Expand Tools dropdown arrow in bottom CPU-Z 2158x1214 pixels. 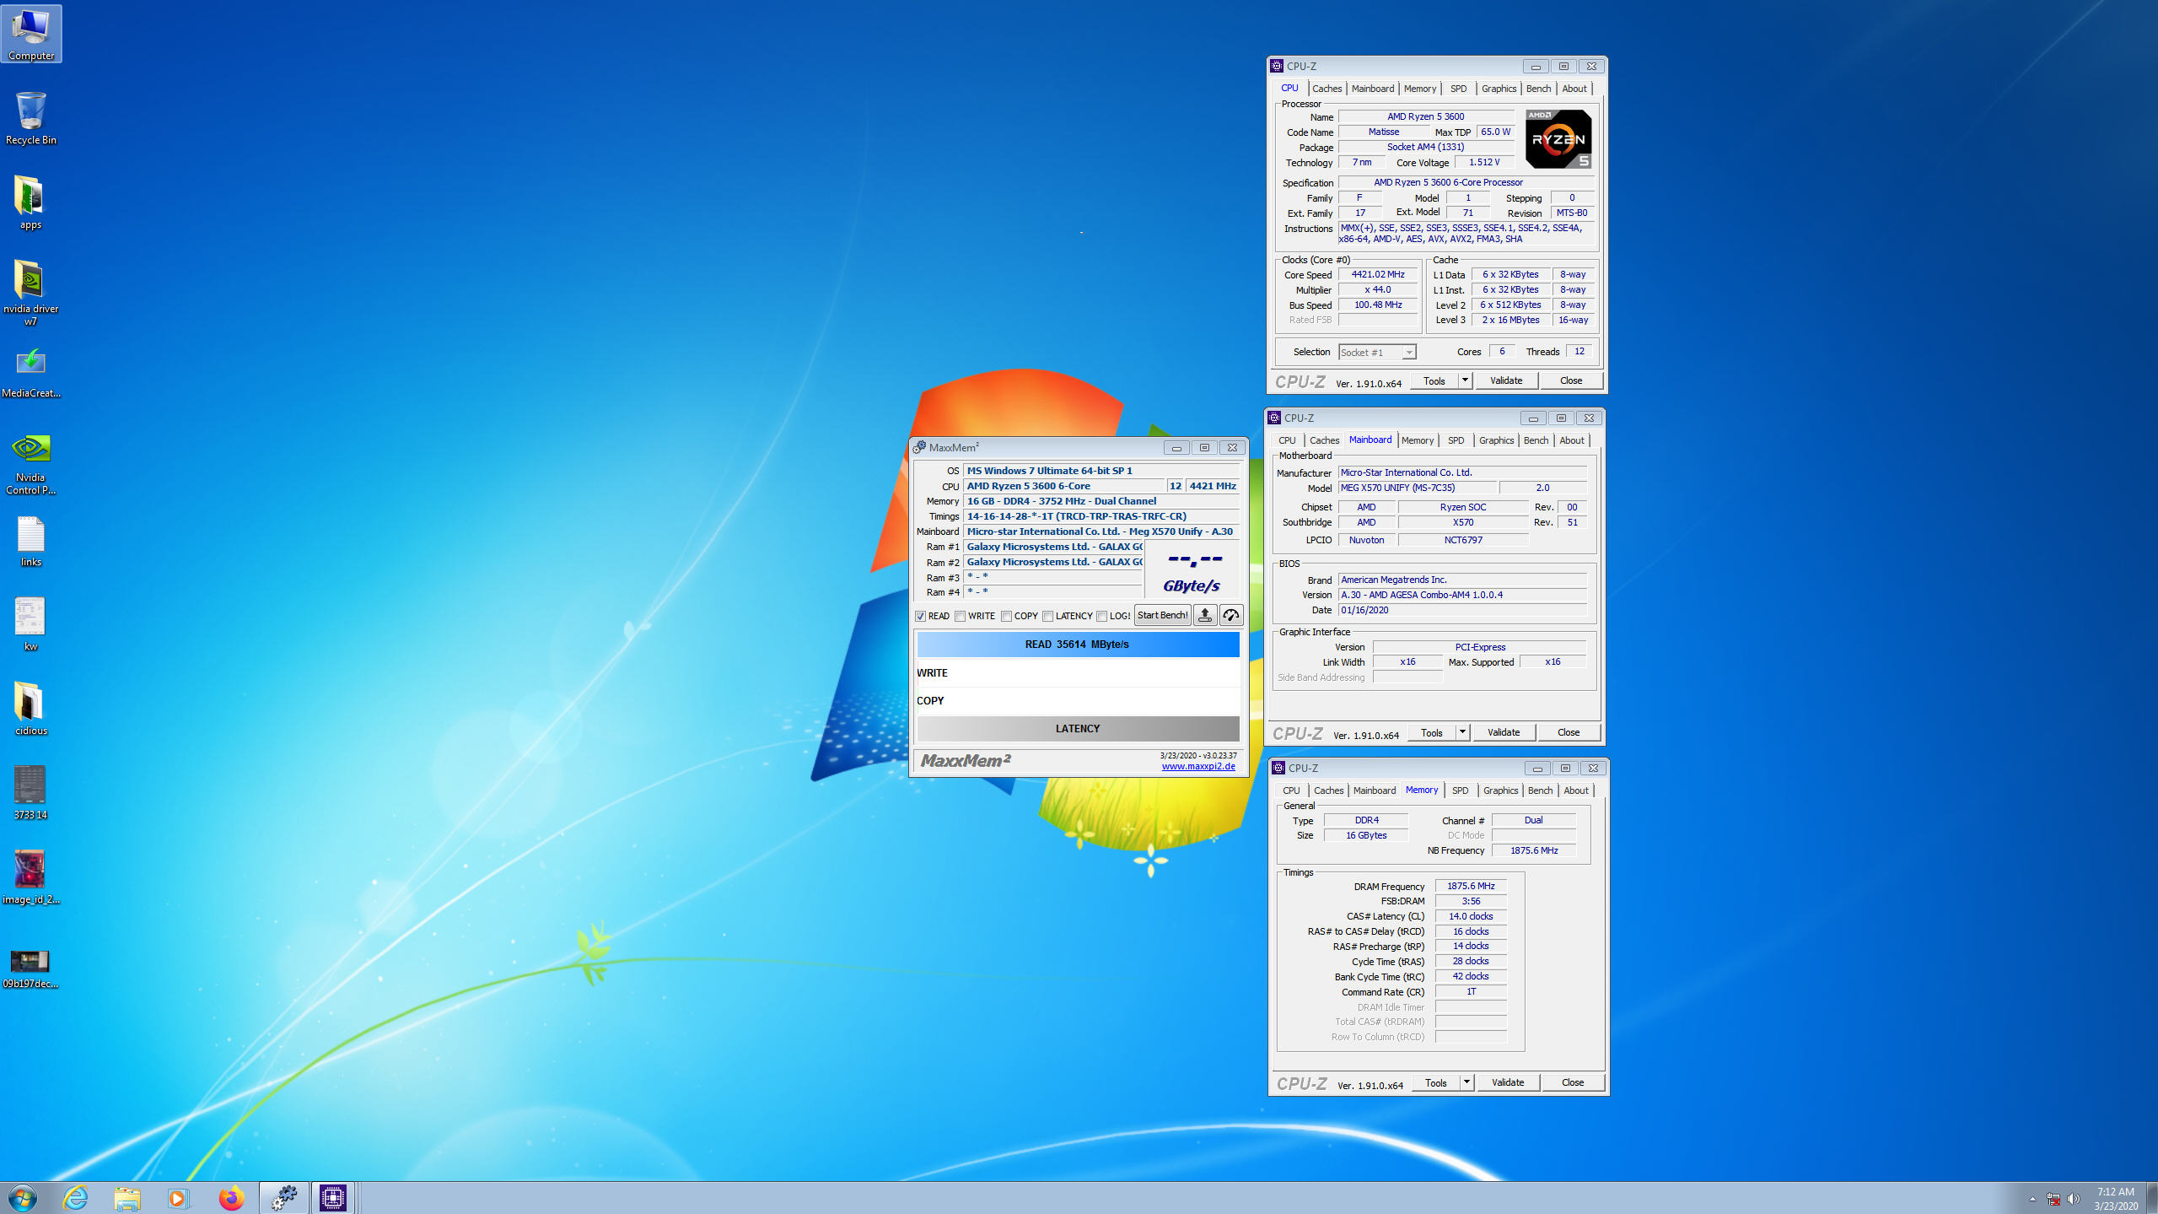tap(1466, 1082)
